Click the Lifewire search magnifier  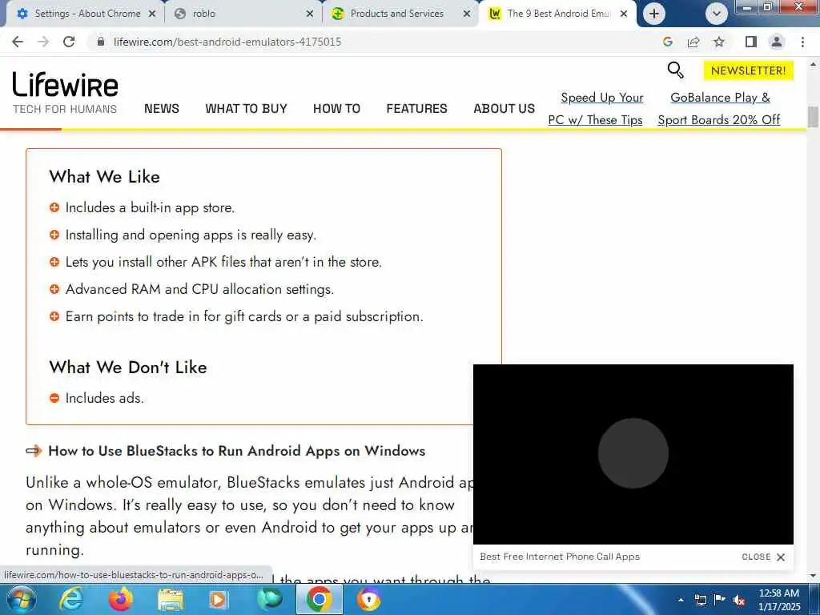coord(675,70)
